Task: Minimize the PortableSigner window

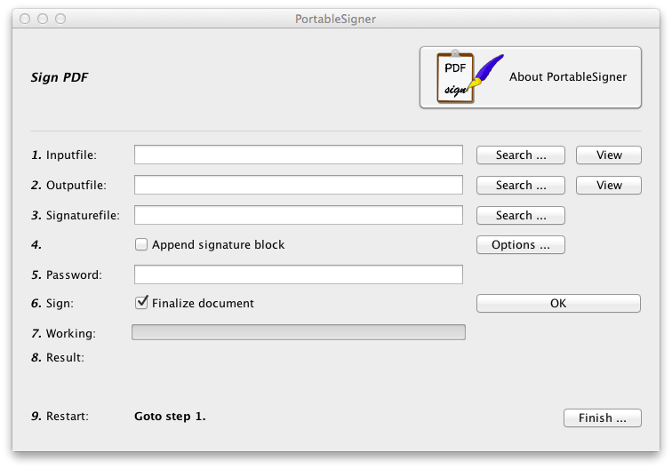Action: (x=43, y=19)
